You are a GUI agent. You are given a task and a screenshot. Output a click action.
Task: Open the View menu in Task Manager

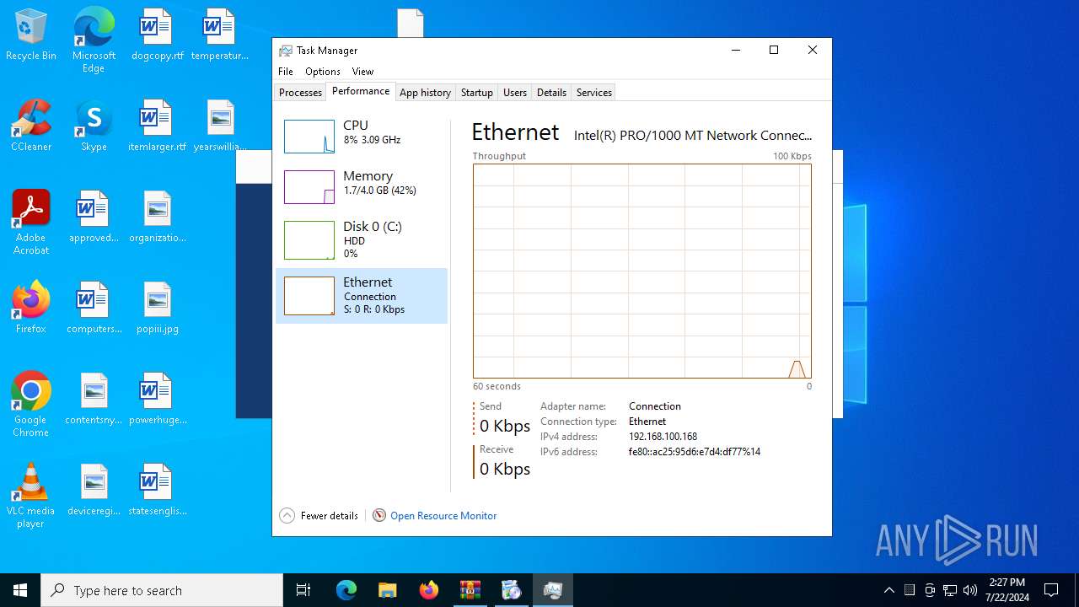362,72
